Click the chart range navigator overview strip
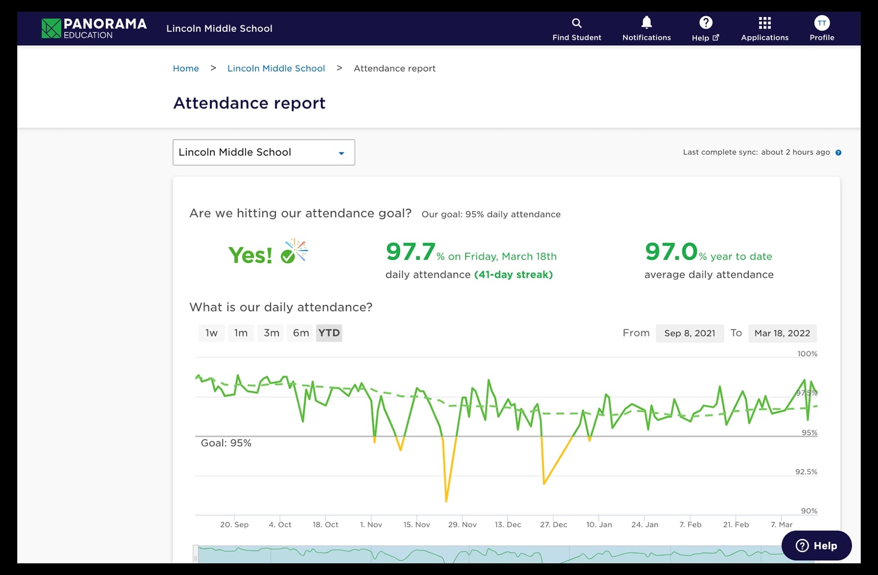This screenshot has height=575, width=878. (x=506, y=554)
